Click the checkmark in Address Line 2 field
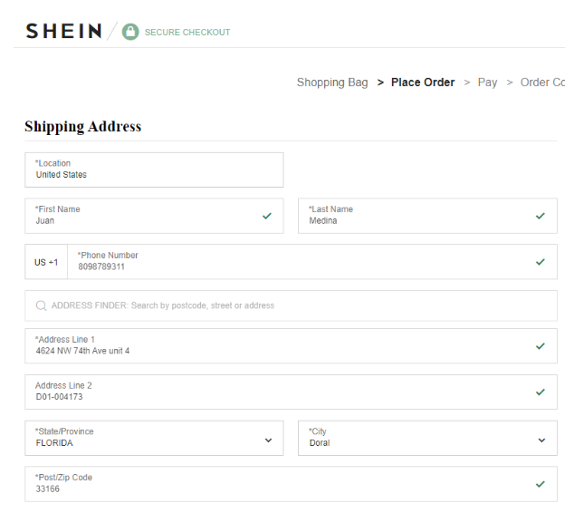565x513 pixels. click(541, 392)
